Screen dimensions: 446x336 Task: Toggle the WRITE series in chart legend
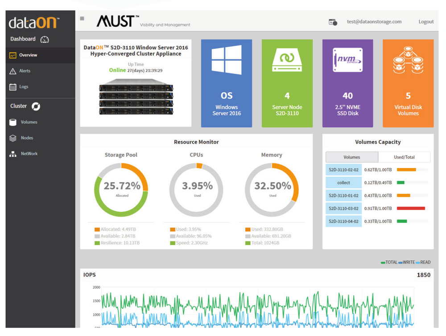(407, 262)
